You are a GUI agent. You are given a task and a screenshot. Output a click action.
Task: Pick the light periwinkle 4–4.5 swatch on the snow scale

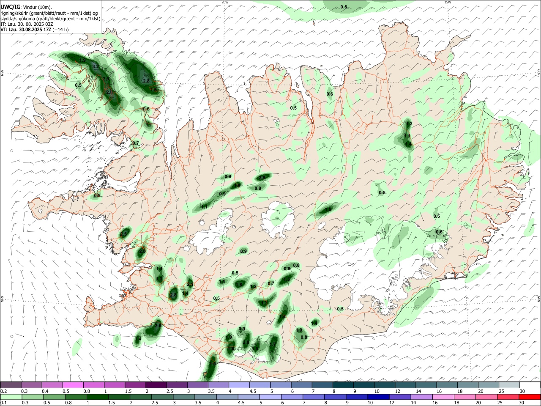239,385
